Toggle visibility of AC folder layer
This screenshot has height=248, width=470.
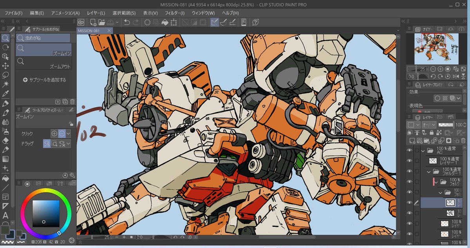click(410, 150)
